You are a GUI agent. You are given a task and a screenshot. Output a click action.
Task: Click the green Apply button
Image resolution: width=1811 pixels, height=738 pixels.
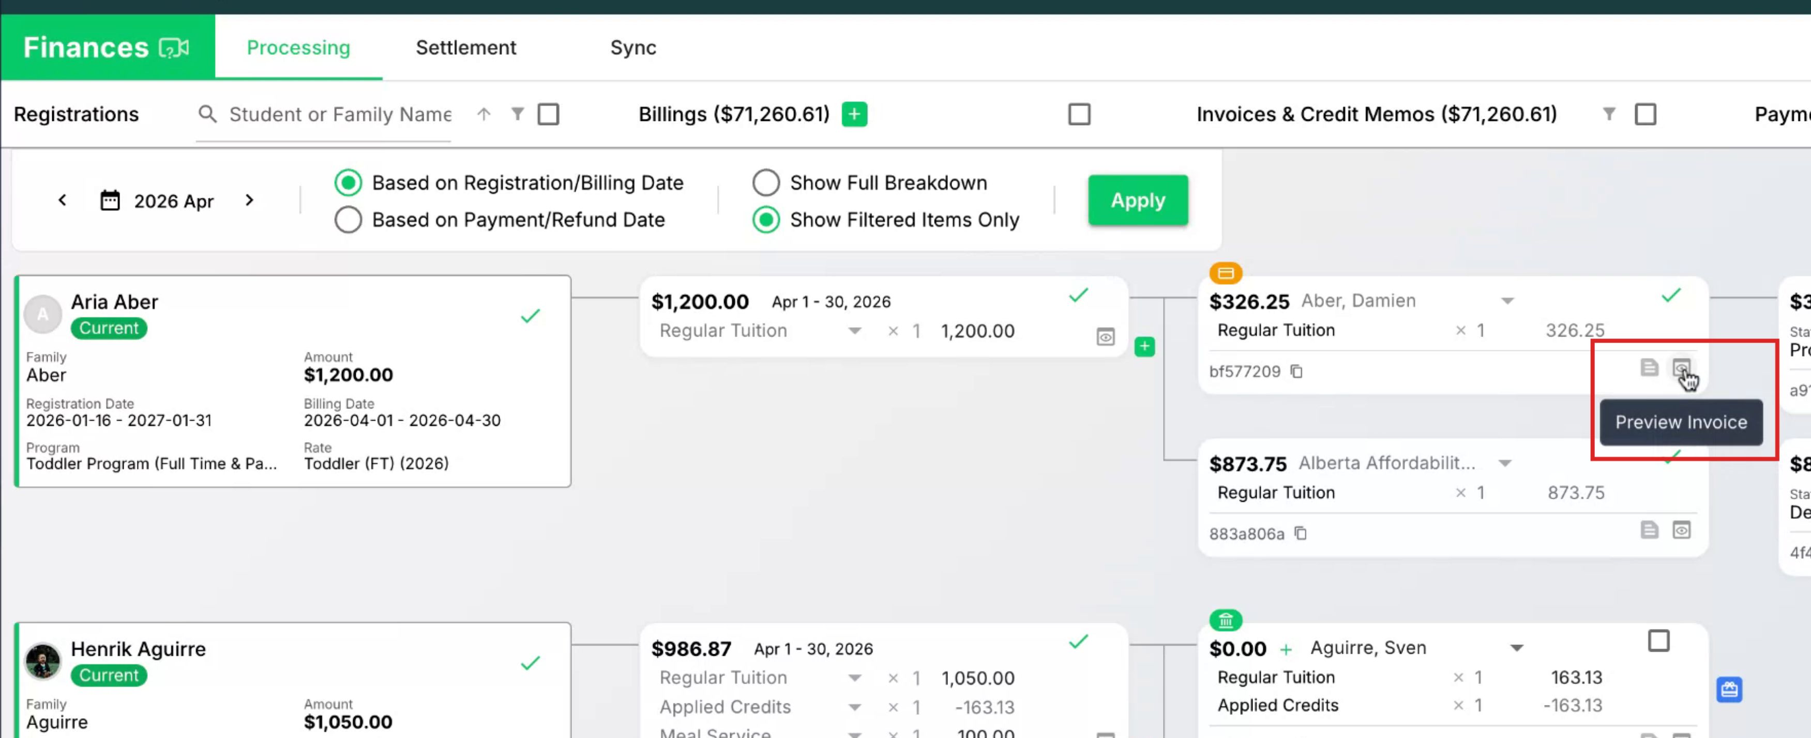1138,201
